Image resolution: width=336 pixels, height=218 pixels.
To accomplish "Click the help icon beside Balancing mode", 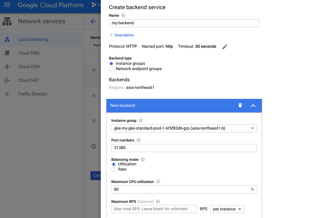I will (x=143, y=159).
